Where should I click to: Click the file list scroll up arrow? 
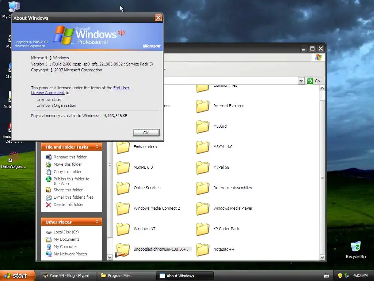tap(322, 88)
